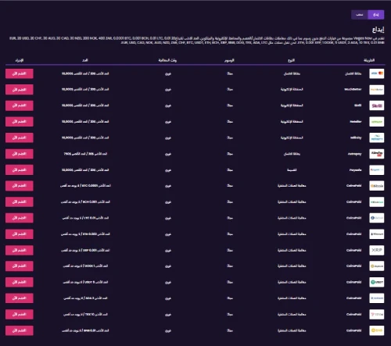
Task: Select the MiFinity logo icon
Action: click(377, 137)
